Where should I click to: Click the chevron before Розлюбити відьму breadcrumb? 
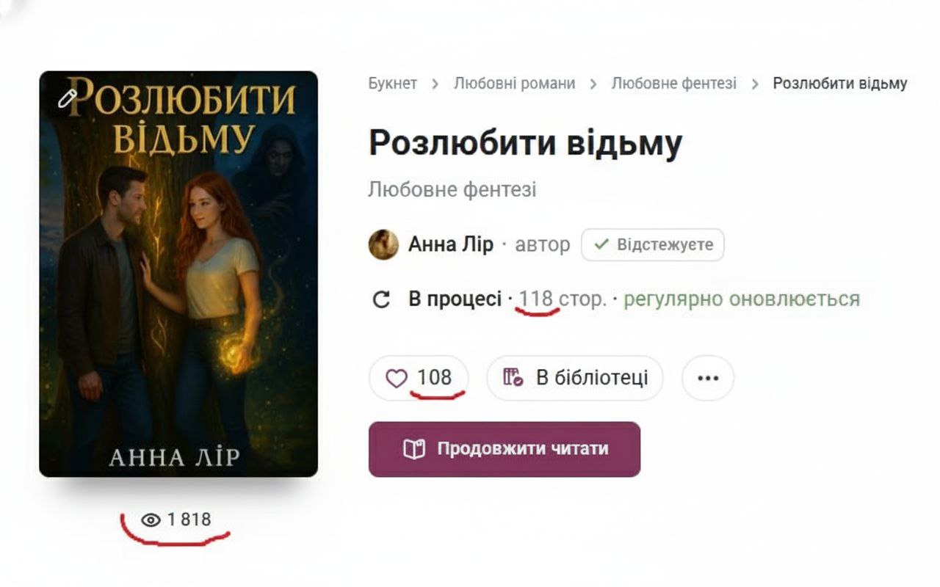(x=754, y=84)
